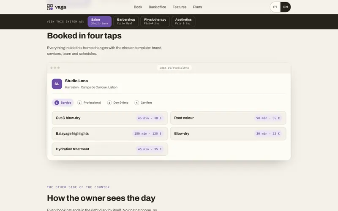
Task: Click 'How the owner sees the day' heading
Action: (x=101, y=198)
